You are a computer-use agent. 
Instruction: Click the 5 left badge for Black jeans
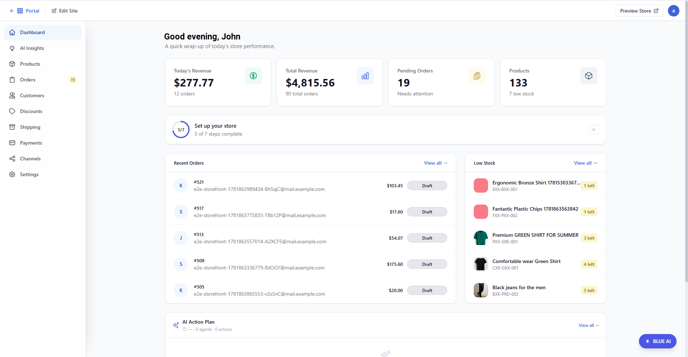(589, 290)
